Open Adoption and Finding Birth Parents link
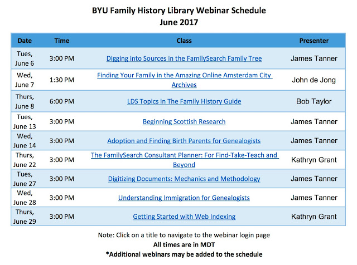 (x=184, y=141)
